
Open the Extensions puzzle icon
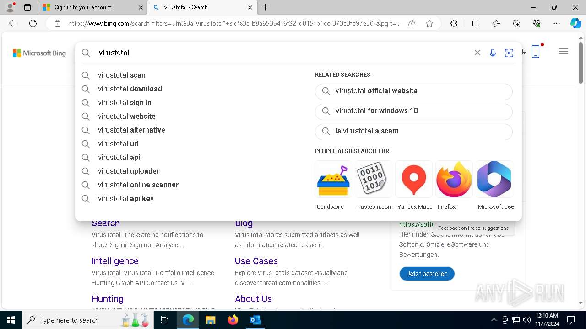tap(454, 23)
